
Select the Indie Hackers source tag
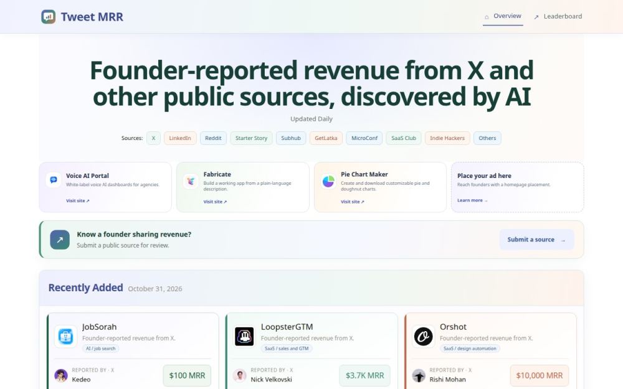point(447,138)
